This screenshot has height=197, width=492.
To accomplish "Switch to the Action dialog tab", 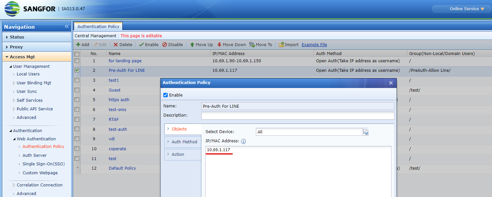I will click(x=183, y=155).
